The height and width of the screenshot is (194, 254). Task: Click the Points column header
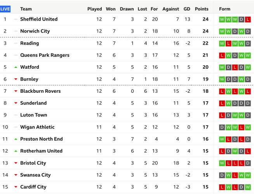point(202,9)
